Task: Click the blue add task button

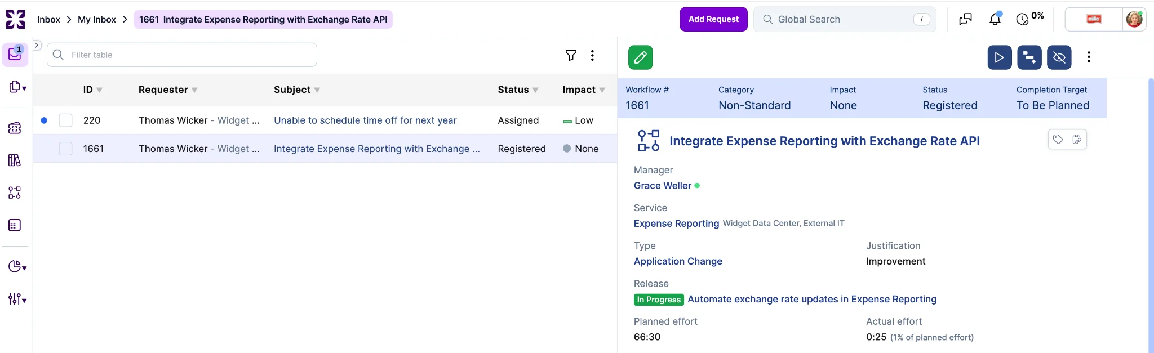Action: (x=1029, y=57)
